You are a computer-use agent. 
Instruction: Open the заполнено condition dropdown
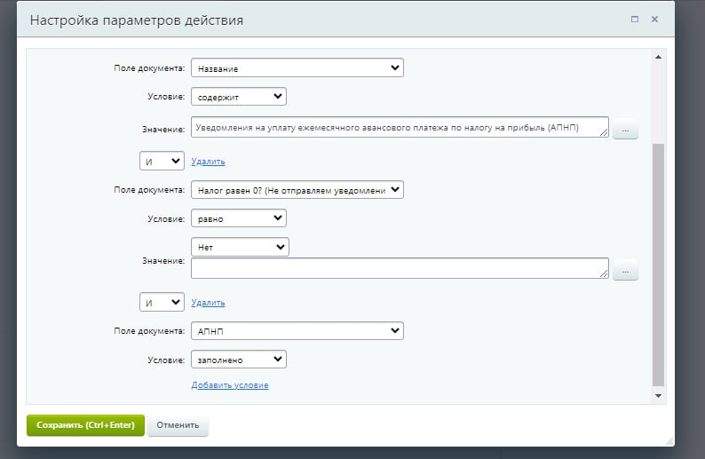coord(238,360)
